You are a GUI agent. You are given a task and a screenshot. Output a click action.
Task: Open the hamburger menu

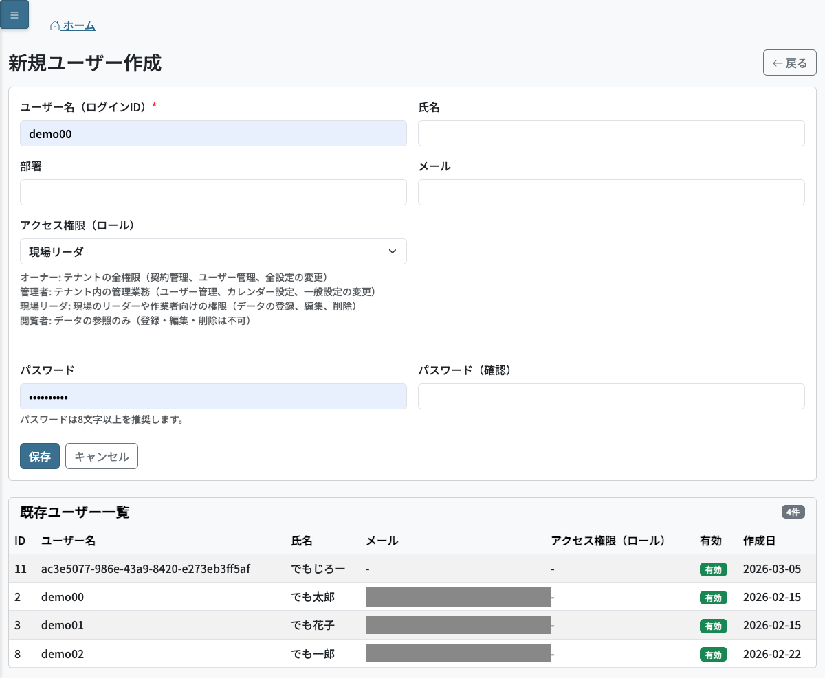pos(14,14)
